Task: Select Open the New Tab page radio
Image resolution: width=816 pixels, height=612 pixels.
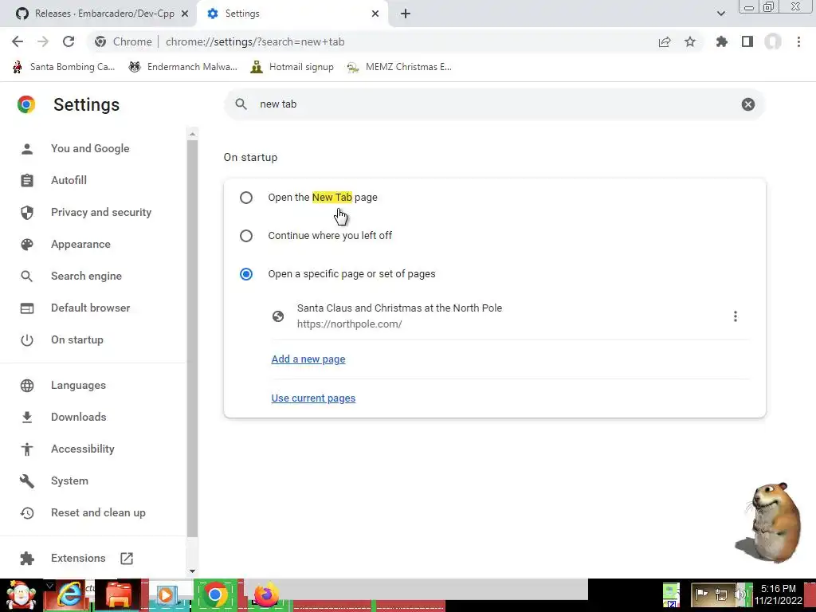Action: pos(246,198)
